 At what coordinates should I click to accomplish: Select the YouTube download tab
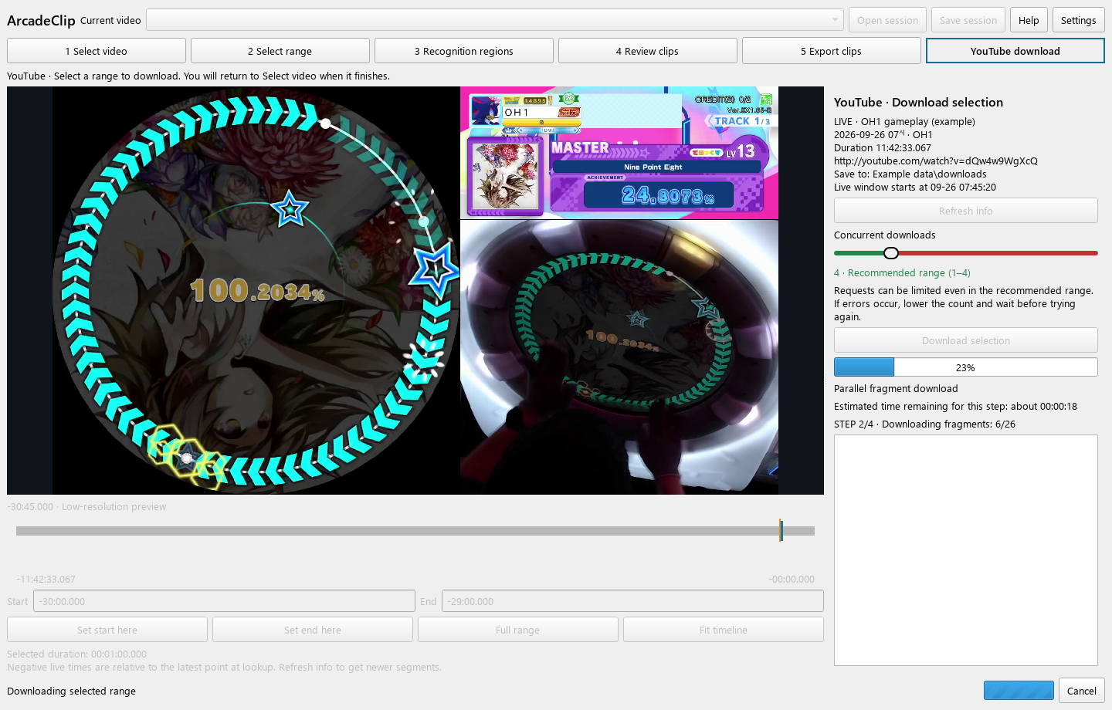click(x=1015, y=51)
